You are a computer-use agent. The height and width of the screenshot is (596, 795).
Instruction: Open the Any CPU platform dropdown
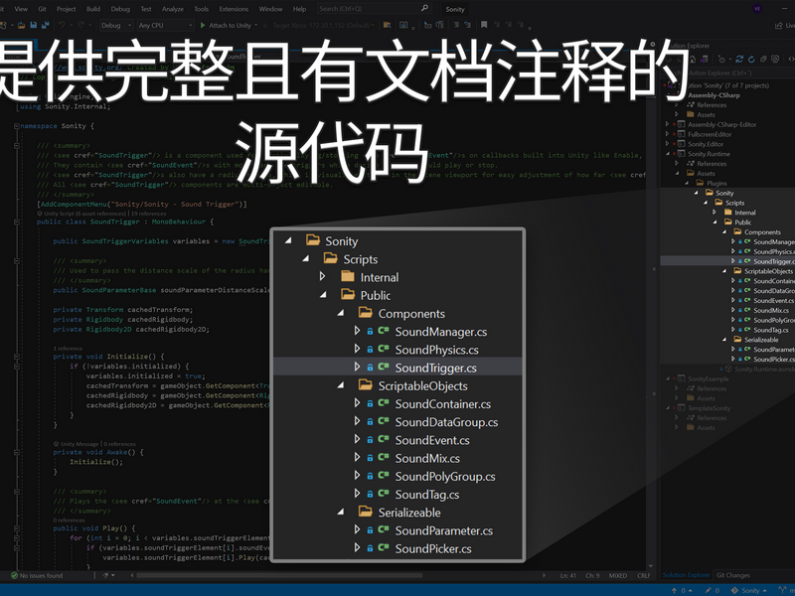[166, 26]
